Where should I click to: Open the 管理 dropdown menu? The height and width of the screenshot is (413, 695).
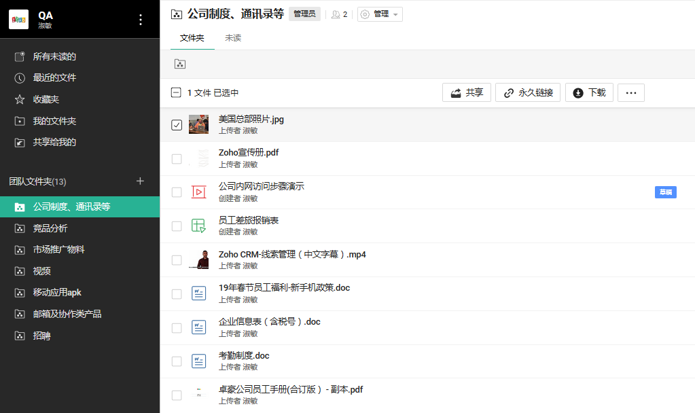[x=379, y=14]
